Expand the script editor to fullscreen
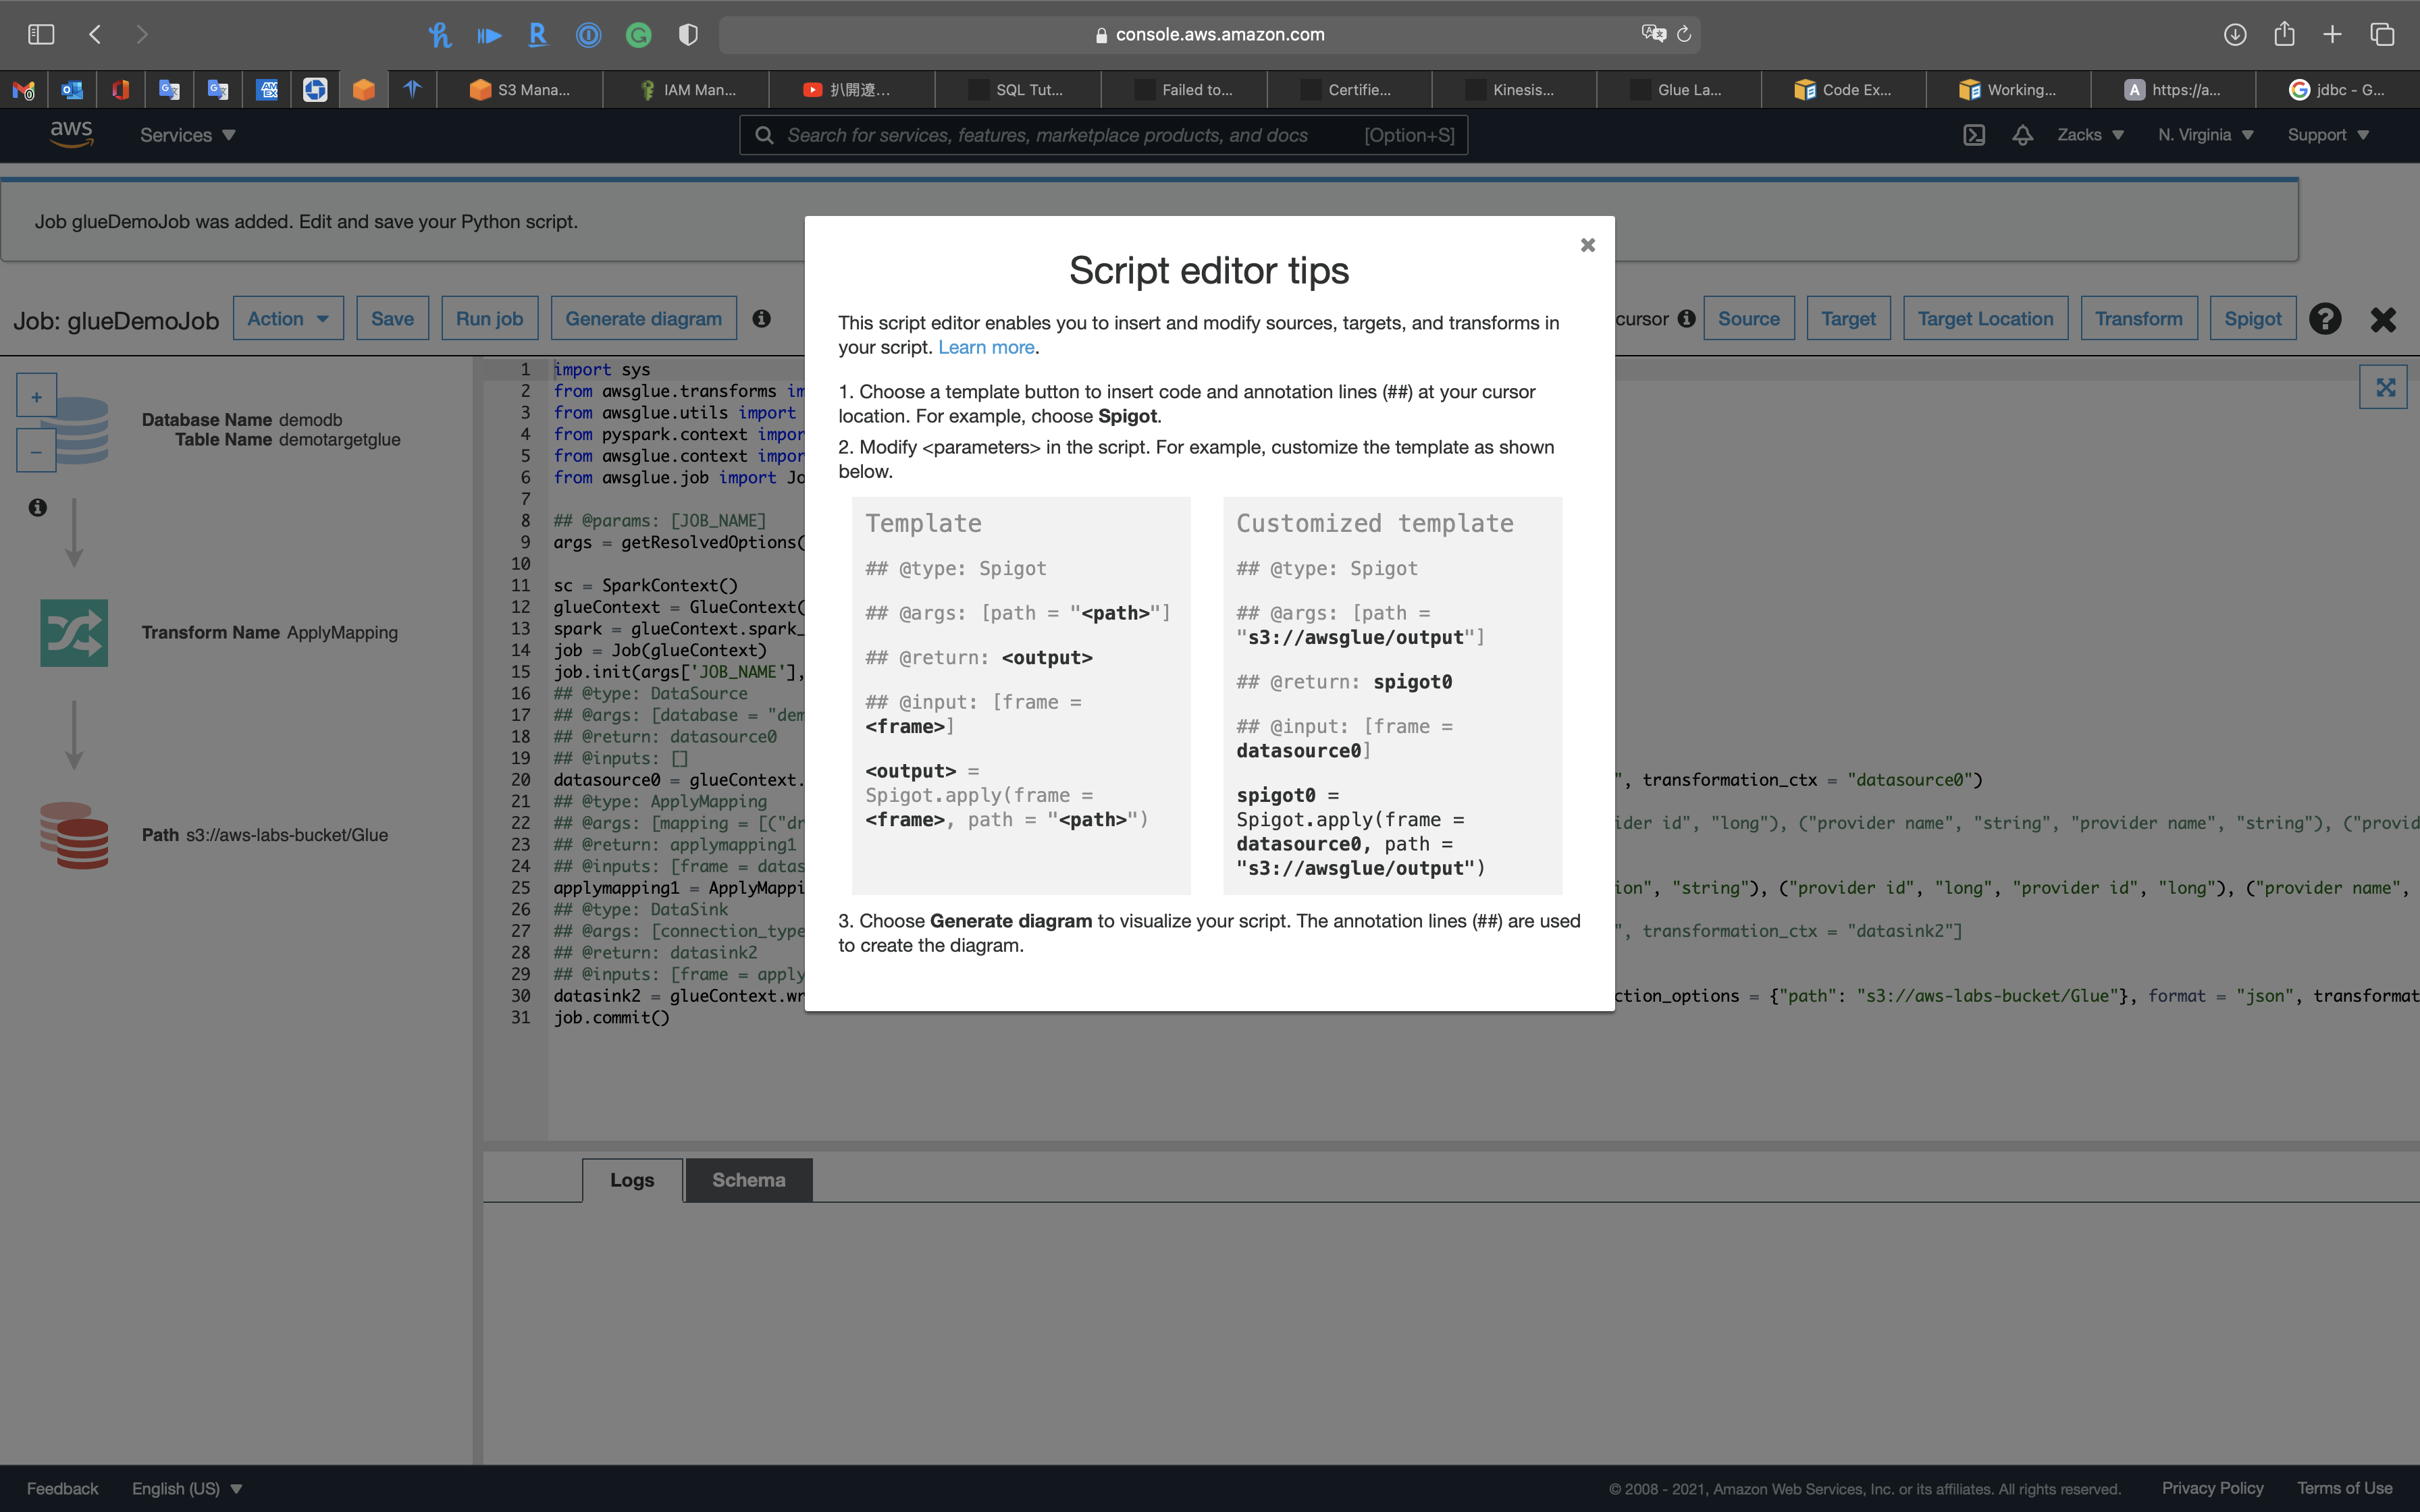 pyautogui.click(x=2385, y=387)
